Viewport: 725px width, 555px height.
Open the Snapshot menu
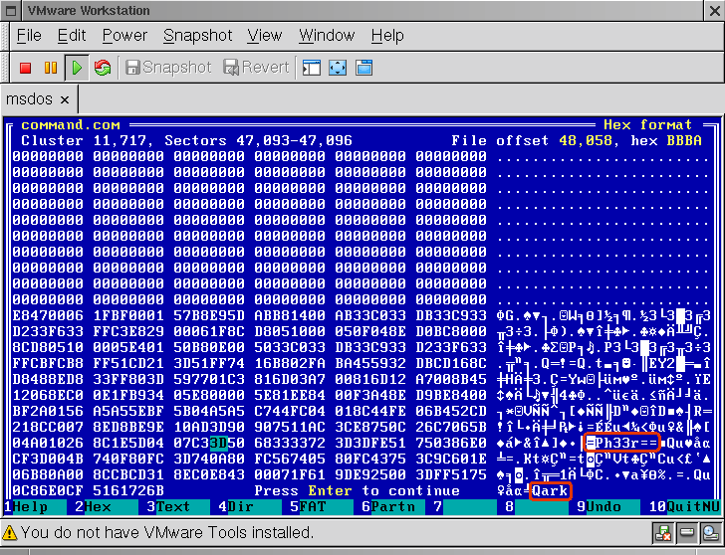click(197, 36)
